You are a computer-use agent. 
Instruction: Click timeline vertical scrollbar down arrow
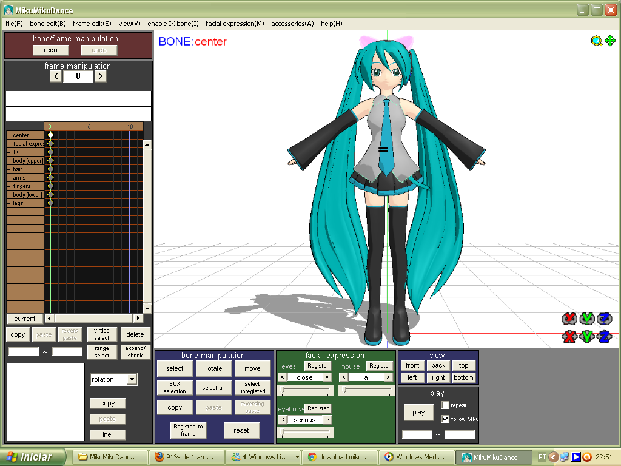pos(147,308)
